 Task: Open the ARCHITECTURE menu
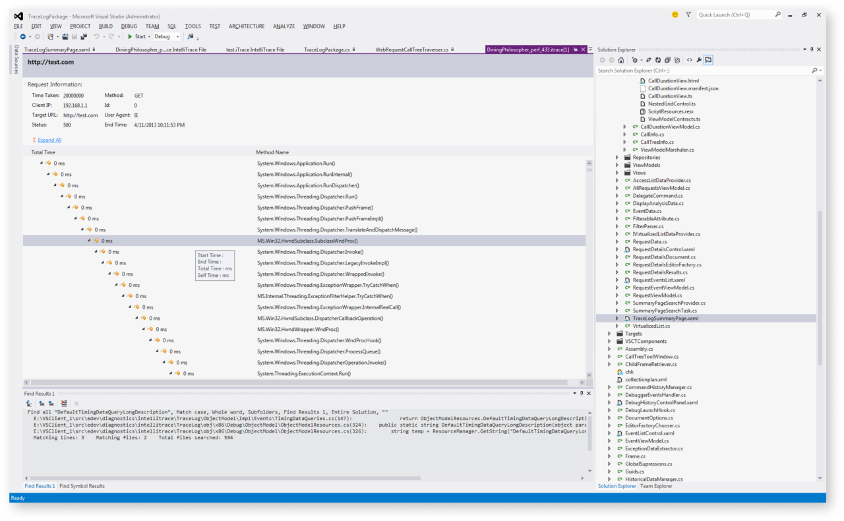(x=246, y=26)
